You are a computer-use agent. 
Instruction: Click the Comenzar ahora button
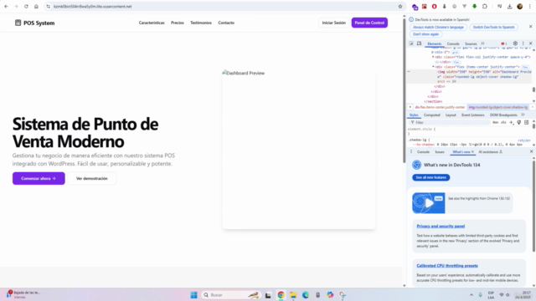(x=39, y=178)
